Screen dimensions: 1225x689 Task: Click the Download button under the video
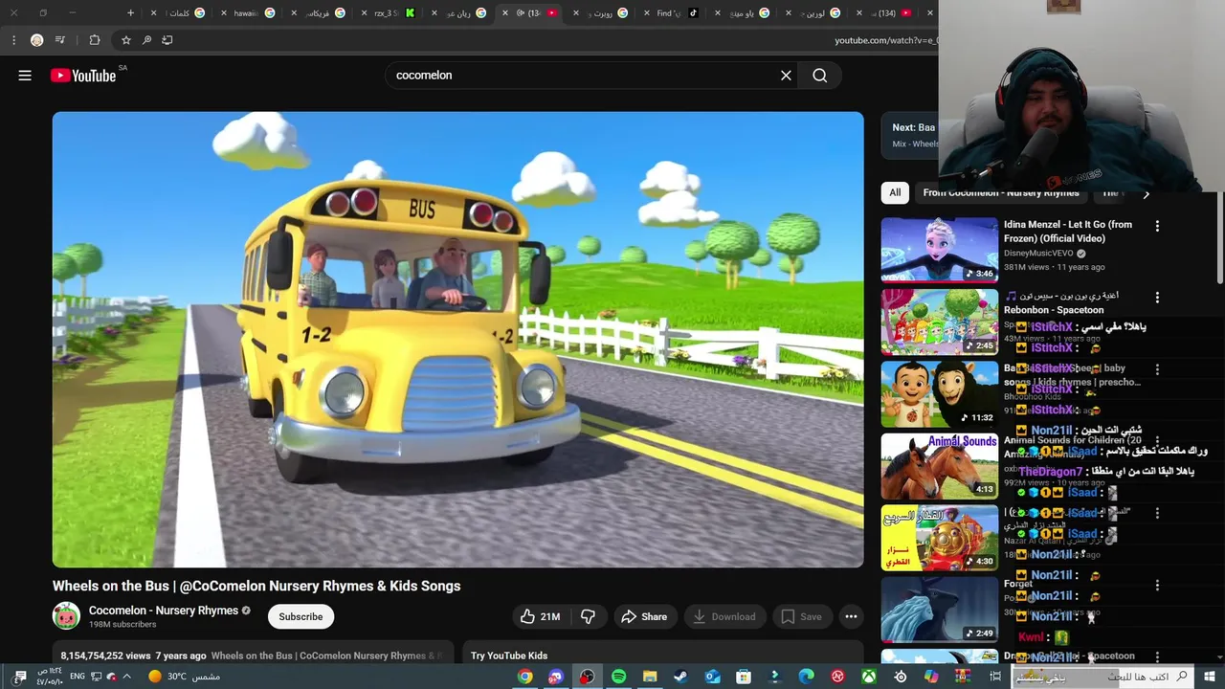(724, 617)
